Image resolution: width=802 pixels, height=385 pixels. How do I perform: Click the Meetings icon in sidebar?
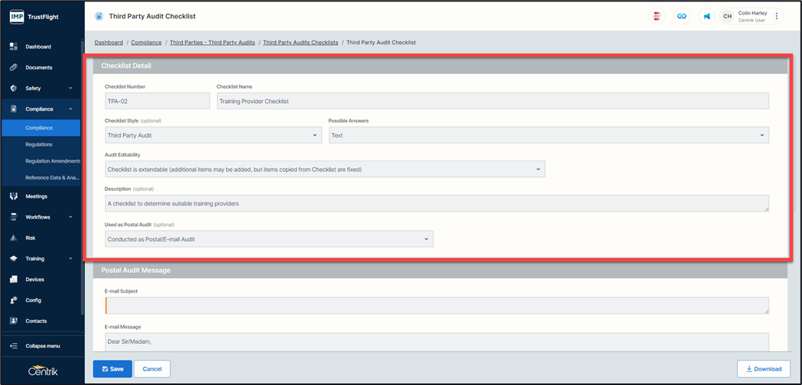click(x=14, y=196)
